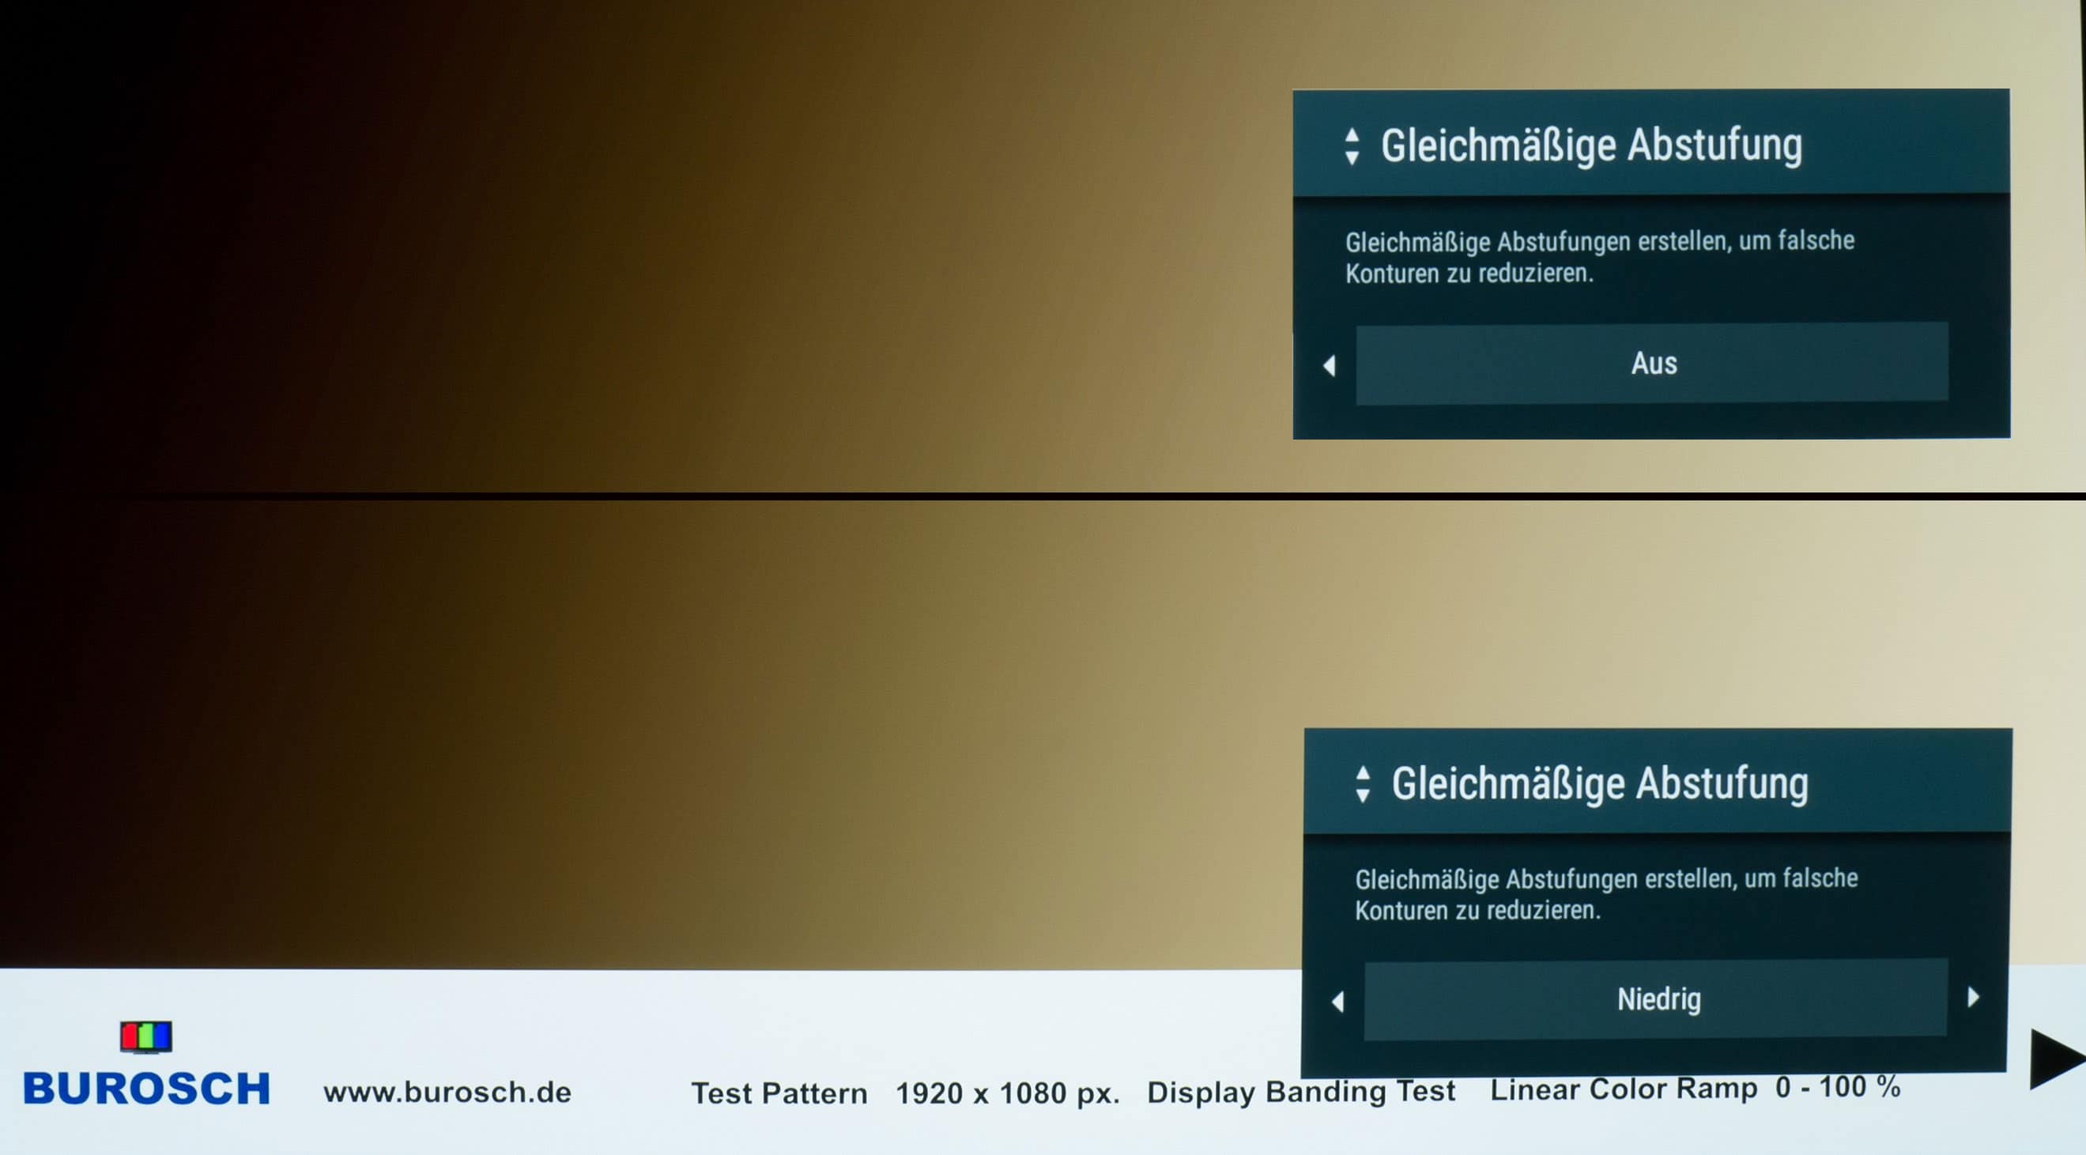The width and height of the screenshot is (2086, 1155).
Task: Click the 'Display Banding Test' text
Action: (x=1301, y=1091)
